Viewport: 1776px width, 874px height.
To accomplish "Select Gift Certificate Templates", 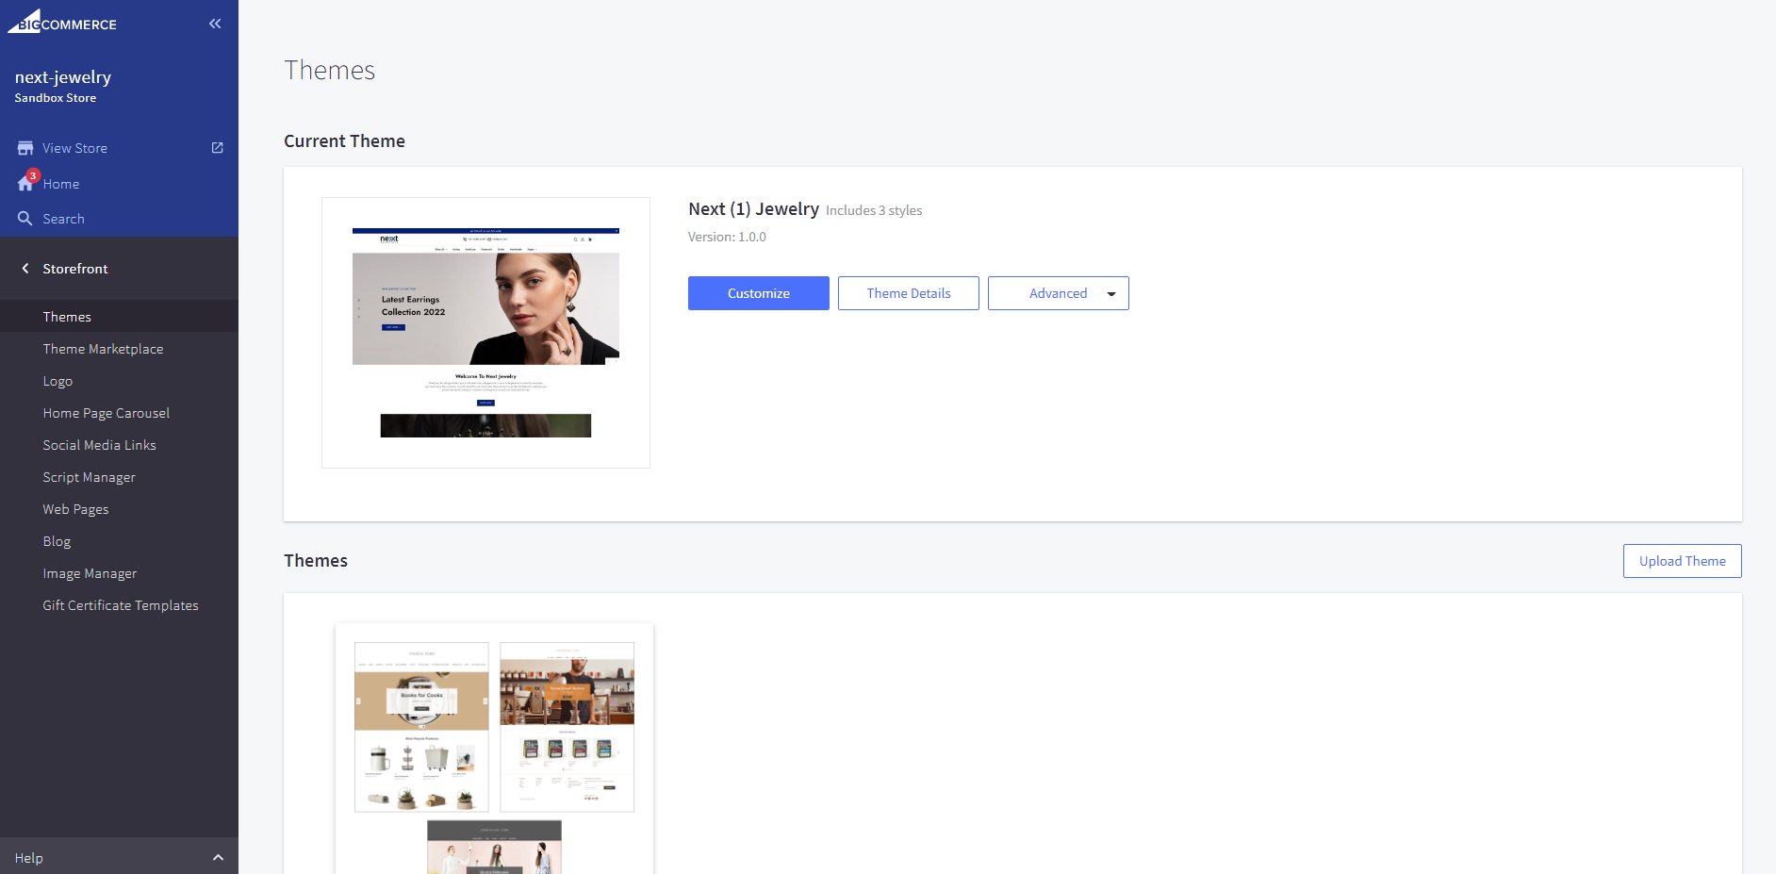I will 121,605.
